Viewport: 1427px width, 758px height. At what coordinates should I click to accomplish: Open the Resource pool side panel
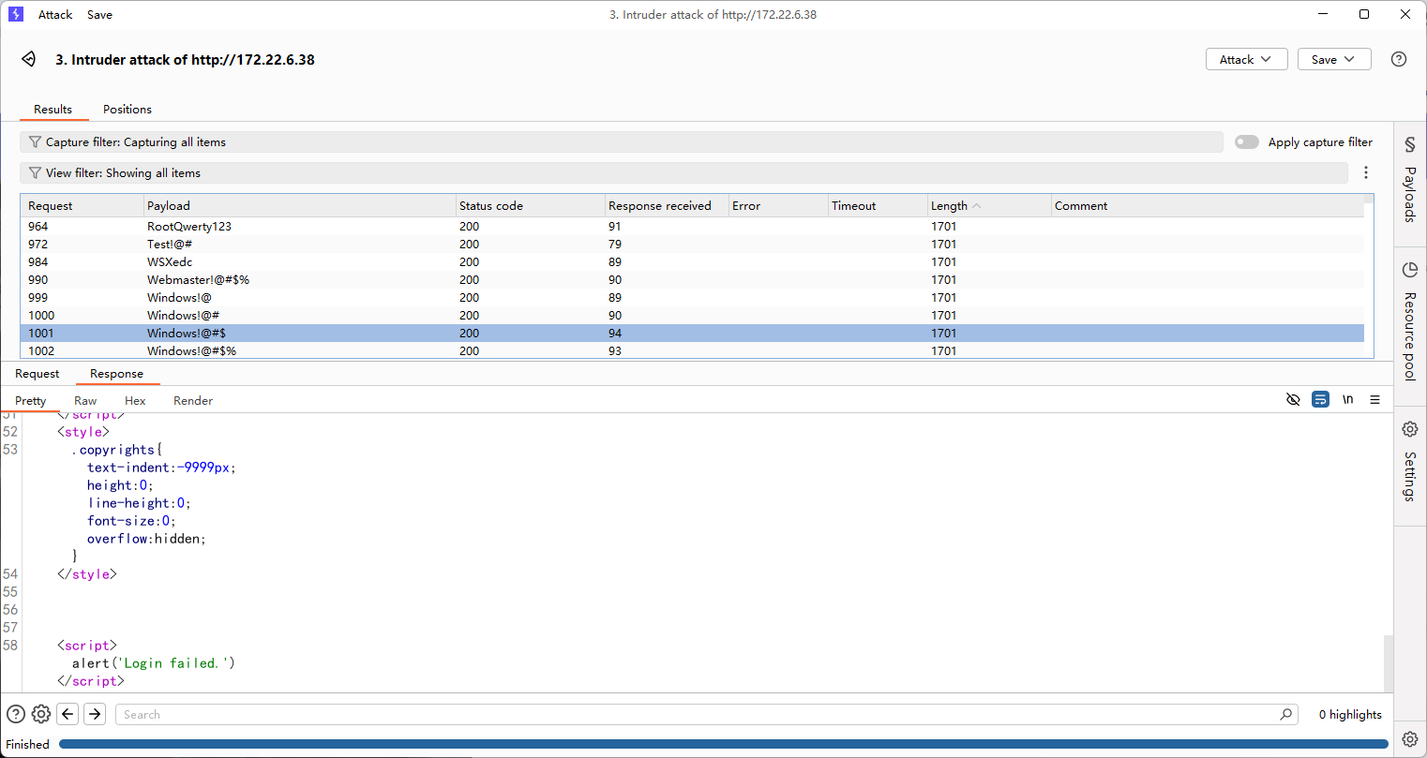(x=1409, y=323)
